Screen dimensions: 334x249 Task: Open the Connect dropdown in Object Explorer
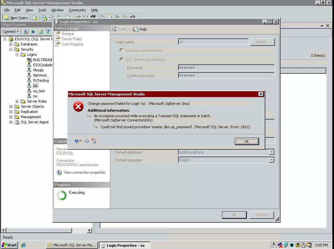pos(10,31)
